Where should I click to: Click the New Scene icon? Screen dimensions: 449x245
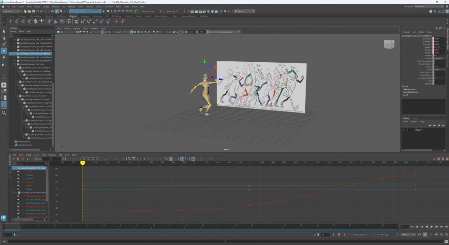coord(25,11)
